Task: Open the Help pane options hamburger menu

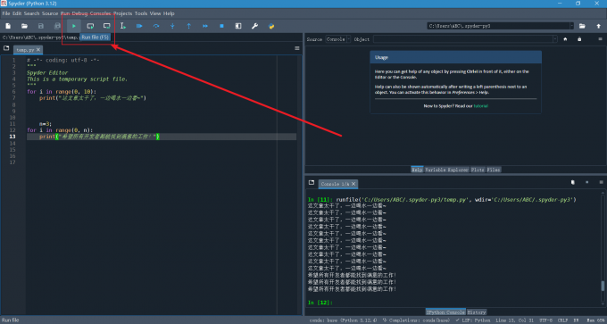Action: (601, 39)
